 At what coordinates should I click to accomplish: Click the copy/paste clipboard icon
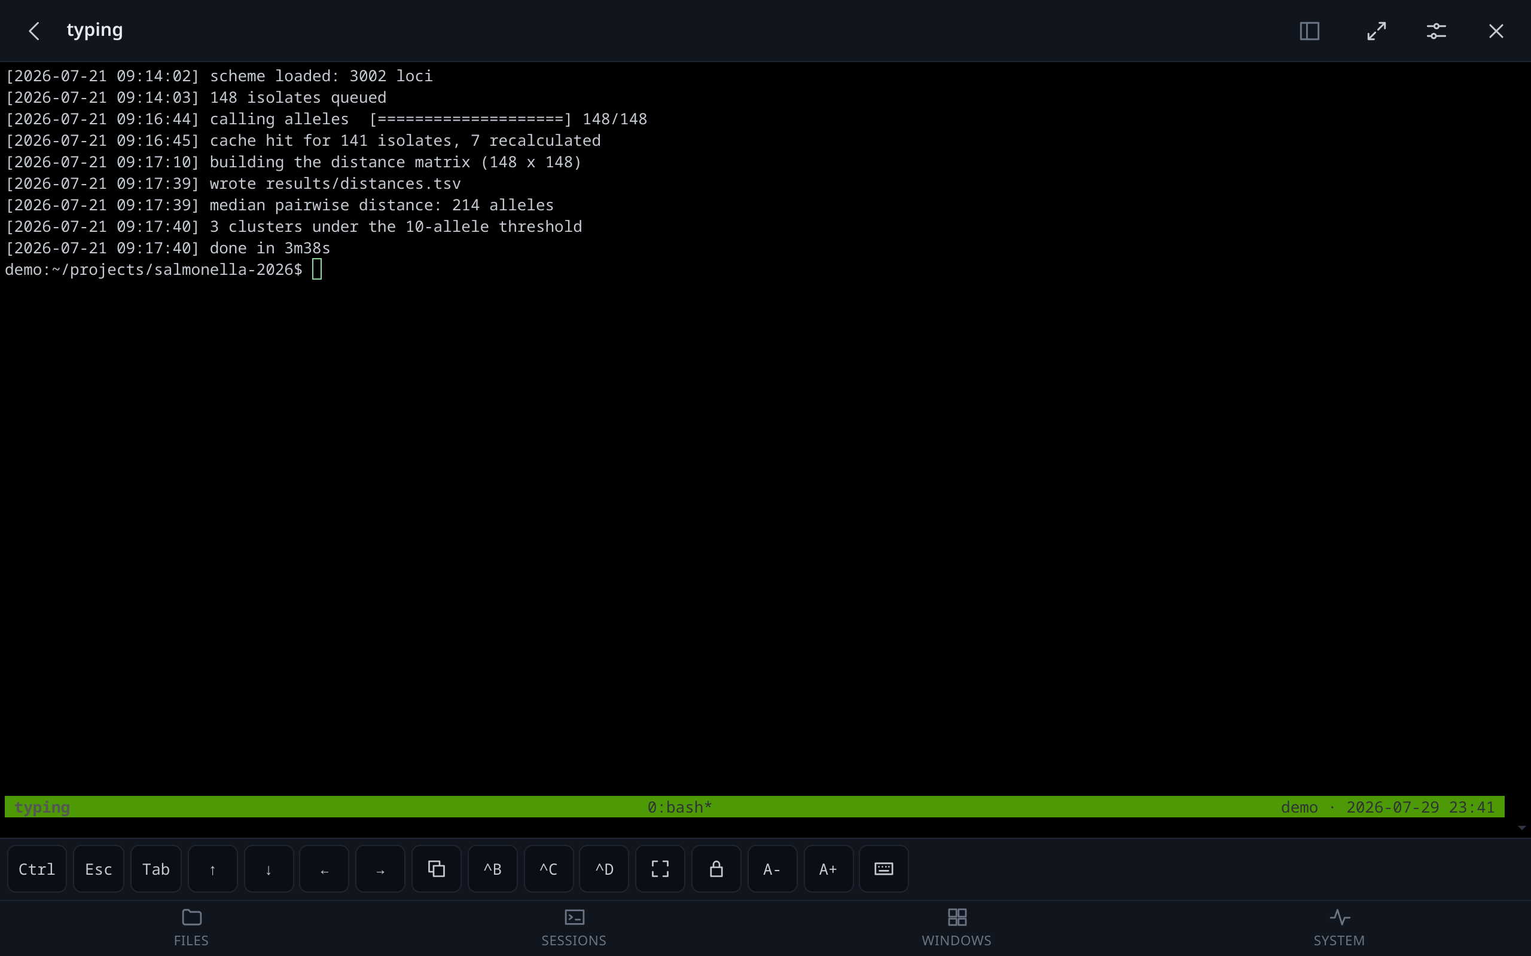click(437, 869)
